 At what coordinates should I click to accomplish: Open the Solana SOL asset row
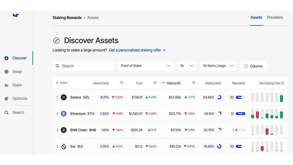[170, 97]
